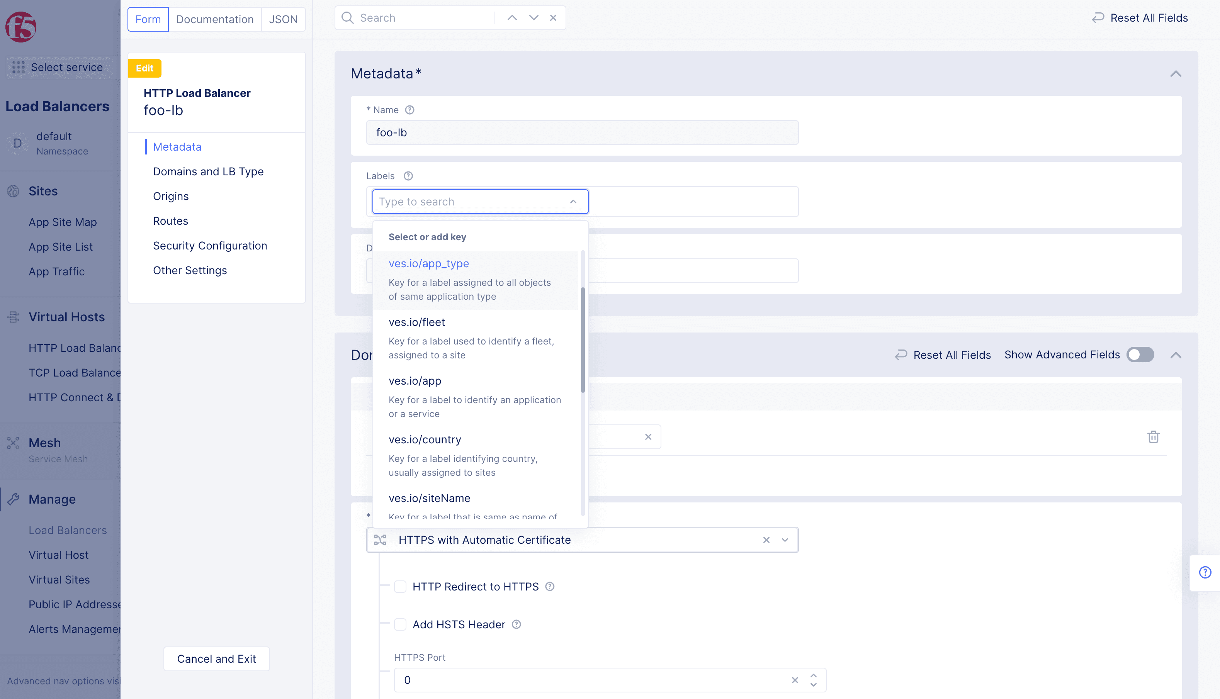The width and height of the screenshot is (1220, 699).
Task: Check the Add HSTS Header checkbox
Action: (x=400, y=624)
